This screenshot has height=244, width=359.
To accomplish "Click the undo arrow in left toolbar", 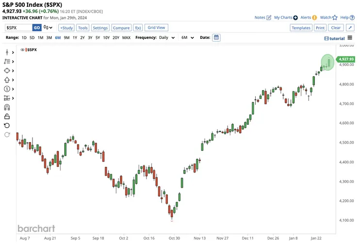I will pyautogui.click(x=7, y=126).
